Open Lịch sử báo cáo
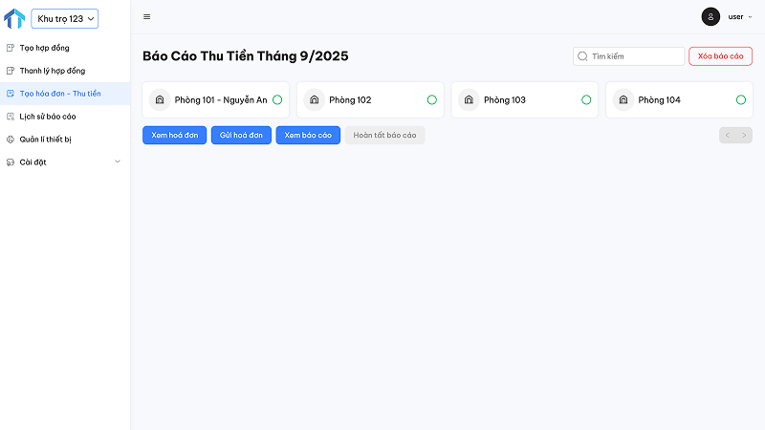Viewport: 765px width, 430px height. click(48, 117)
